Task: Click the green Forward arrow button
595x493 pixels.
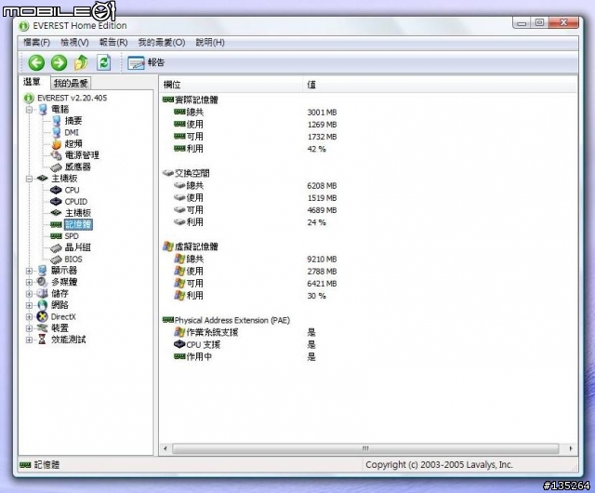Action: pyautogui.click(x=59, y=62)
